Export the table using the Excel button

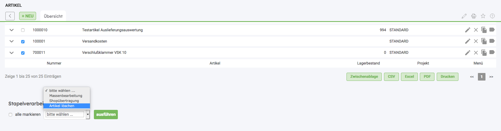[x=409, y=77]
